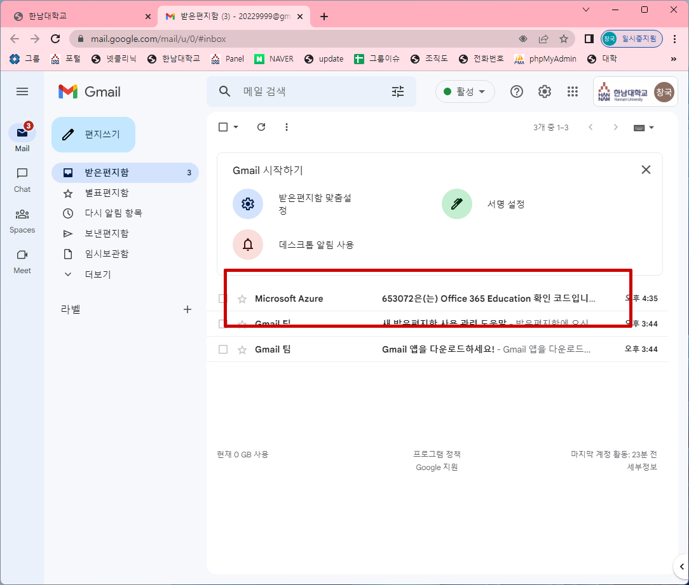The height and width of the screenshot is (585, 689).
Task: Open the Microsoft Azure verification email
Action: tap(437, 299)
